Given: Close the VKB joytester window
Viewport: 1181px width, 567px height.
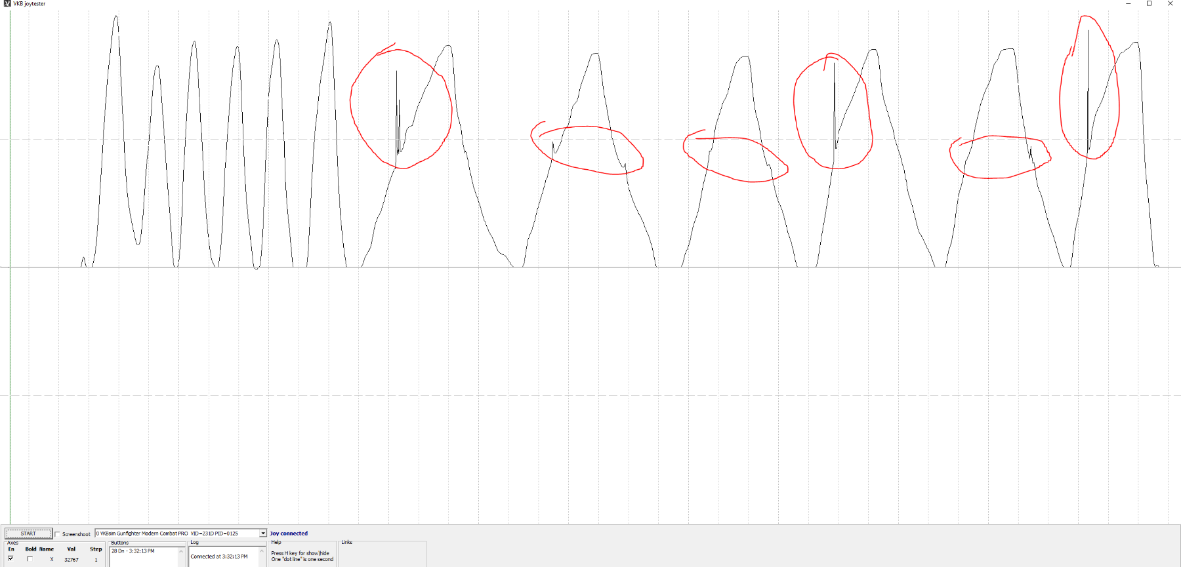Looking at the screenshot, I should point(1170,4).
